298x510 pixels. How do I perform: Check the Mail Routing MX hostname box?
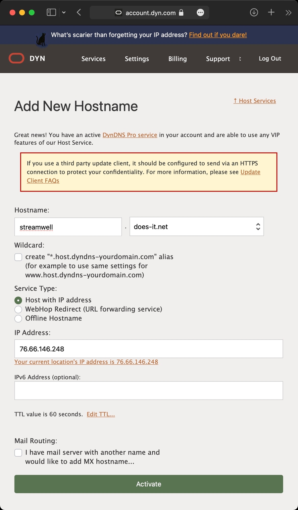pos(18,453)
